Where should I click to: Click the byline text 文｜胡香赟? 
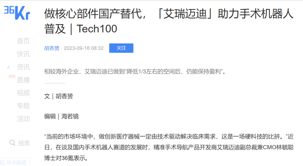tap(59, 96)
